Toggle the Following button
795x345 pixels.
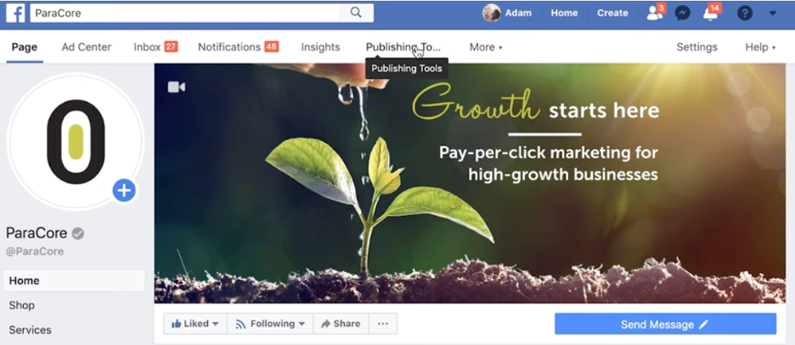(x=270, y=324)
